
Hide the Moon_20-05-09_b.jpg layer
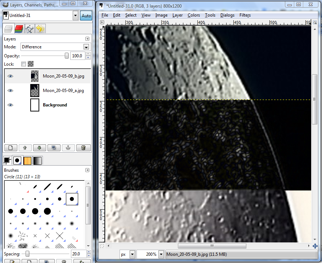(10, 76)
